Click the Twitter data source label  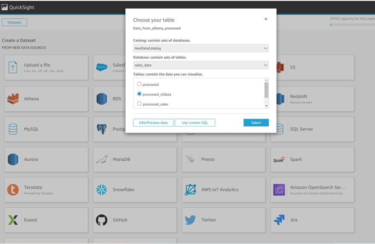click(209, 220)
